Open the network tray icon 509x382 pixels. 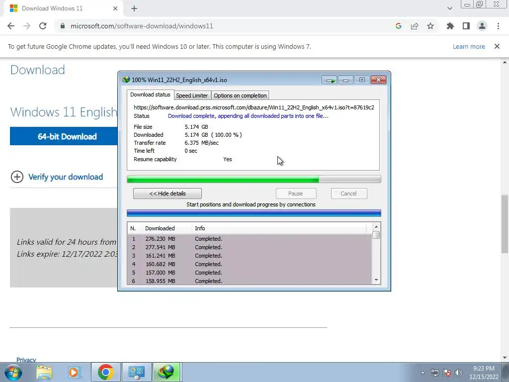click(434, 373)
